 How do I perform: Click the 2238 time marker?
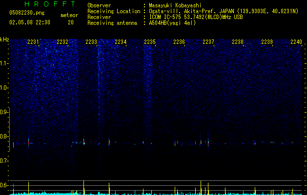click(238, 42)
